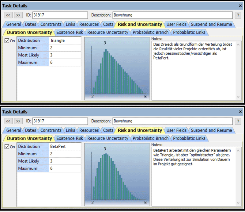Open help in the BetaPert distribution panel
The image size is (245, 212).
[238, 121]
